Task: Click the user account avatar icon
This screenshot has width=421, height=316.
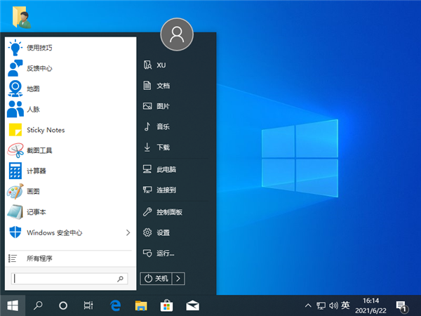Action: [177, 32]
